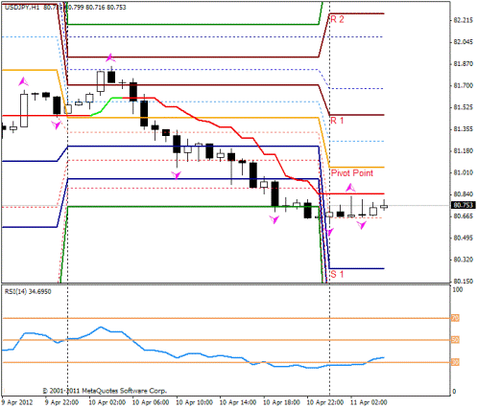
Task: Click the R 2 resistance label
Action: pos(337,19)
